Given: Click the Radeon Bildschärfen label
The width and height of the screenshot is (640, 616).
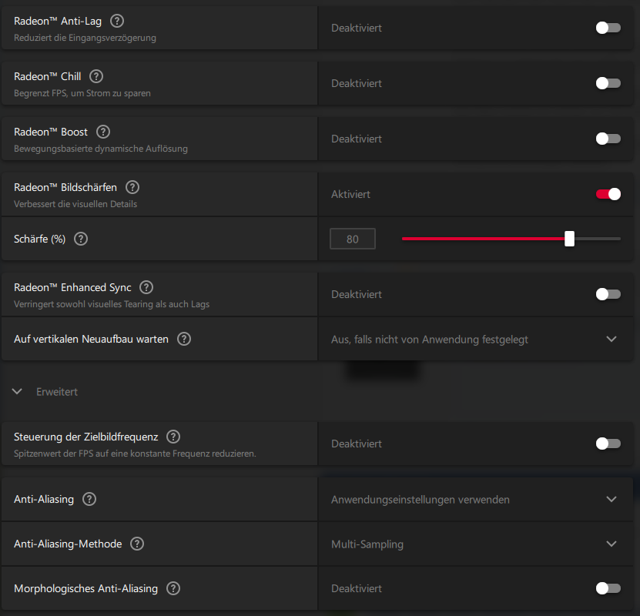Looking at the screenshot, I should pos(65,187).
